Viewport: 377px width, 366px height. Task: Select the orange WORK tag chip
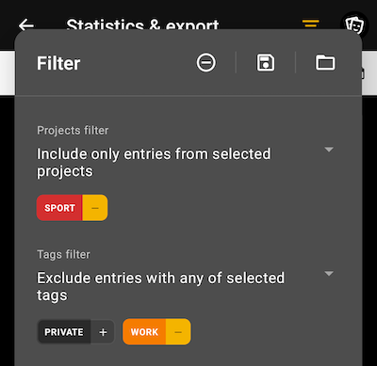click(144, 332)
